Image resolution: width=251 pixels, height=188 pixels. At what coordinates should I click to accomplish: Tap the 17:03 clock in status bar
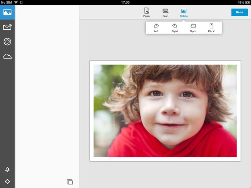[x=125, y=3]
